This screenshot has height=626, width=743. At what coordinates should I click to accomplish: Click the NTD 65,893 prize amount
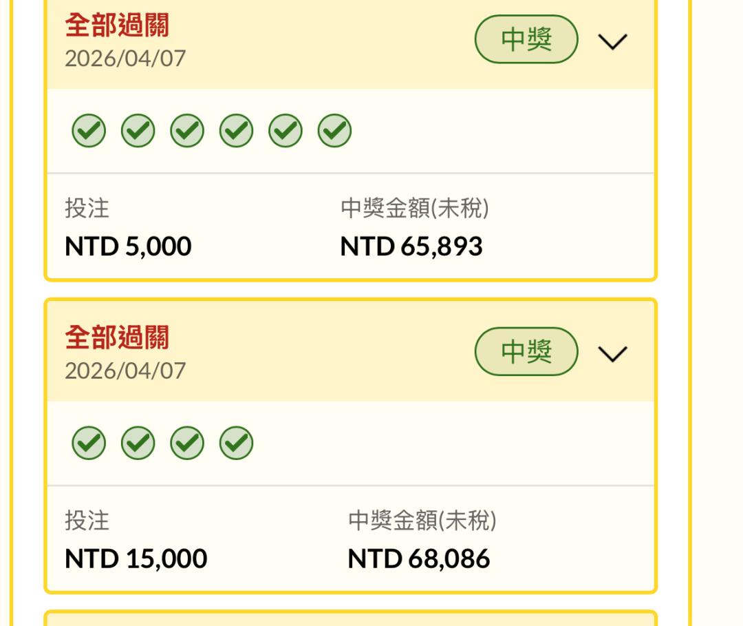click(x=411, y=246)
